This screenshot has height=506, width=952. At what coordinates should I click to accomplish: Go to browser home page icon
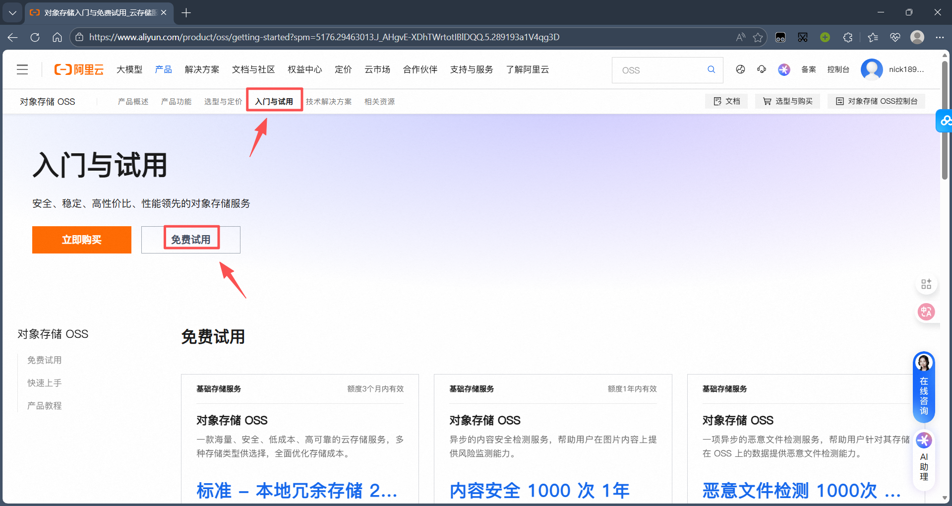[57, 37]
